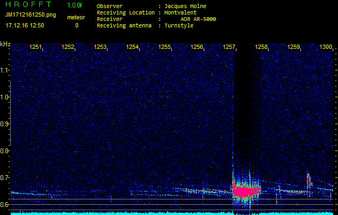Click the 1255 time marker
This screenshot has height=215, width=338.
coord(164,47)
